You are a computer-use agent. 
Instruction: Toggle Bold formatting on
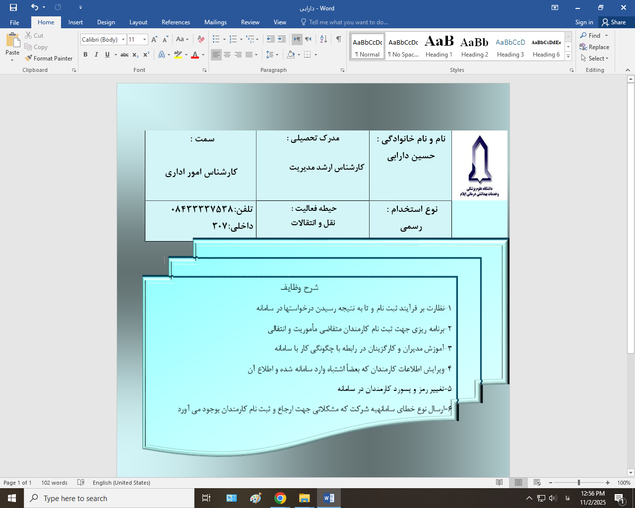[x=85, y=55]
